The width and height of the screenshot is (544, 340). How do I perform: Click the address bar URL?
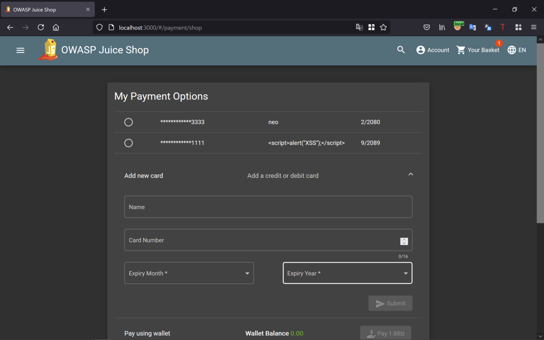pyautogui.click(x=160, y=28)
